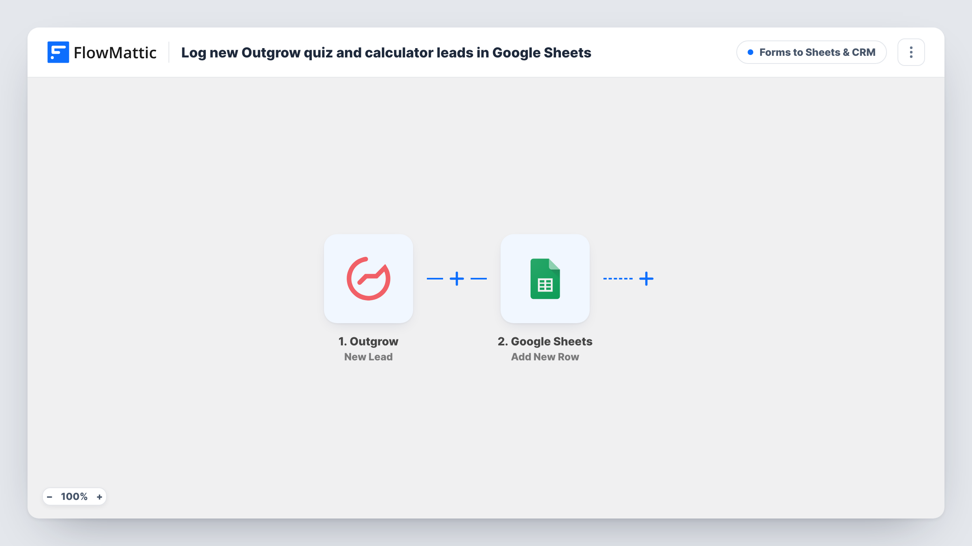The height and width of the screenshot is (546, 972).
Task: Click the workflow title text
Action: pos(386,53)
